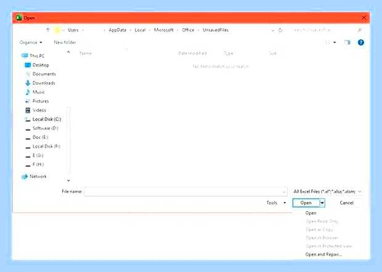
Task: Click the New folder button
Action: 65,42
